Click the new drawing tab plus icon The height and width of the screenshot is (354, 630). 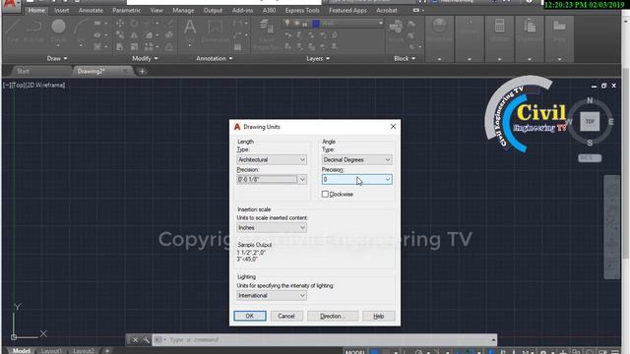(x=142, y=71)
